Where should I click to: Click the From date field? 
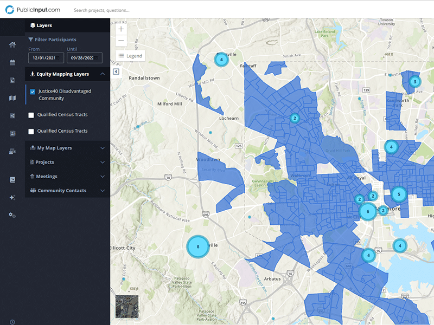pos(46,58)
